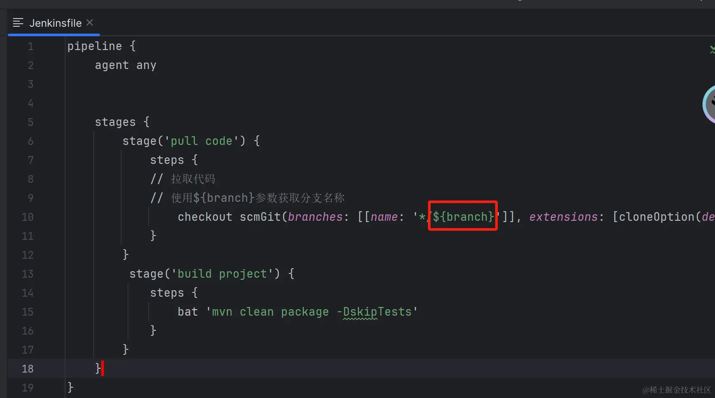
Task: Click line number 10 in the gutter
Action: coord(28,217)
